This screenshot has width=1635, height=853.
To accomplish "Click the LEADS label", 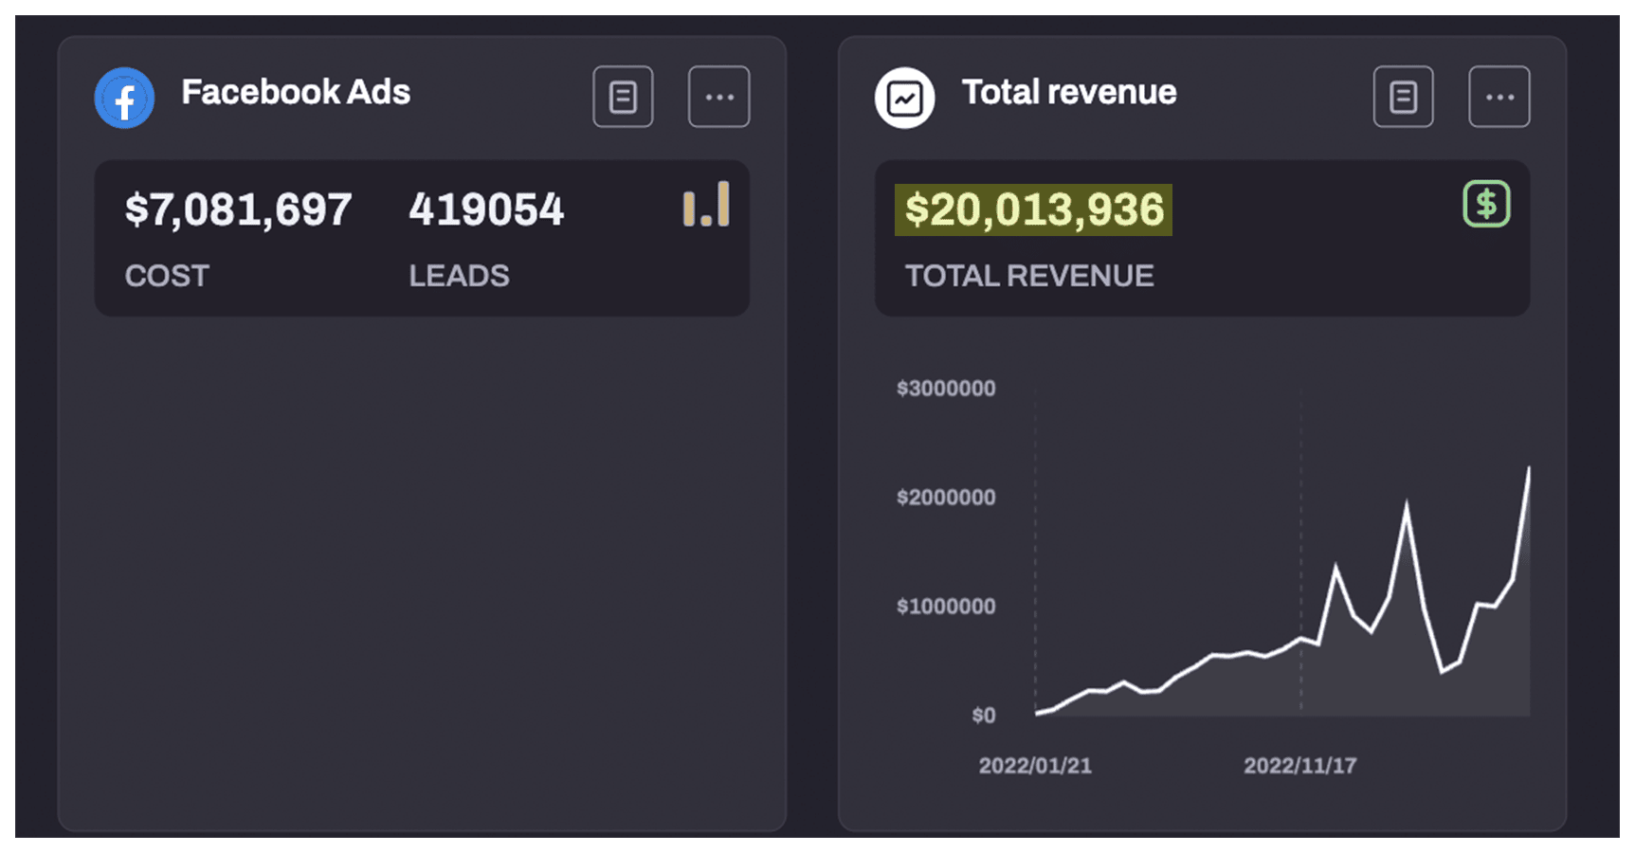I will (459, 276).
